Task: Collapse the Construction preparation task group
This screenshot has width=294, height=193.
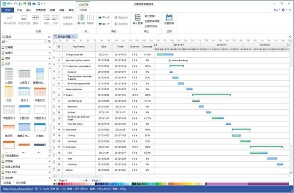Action: (x=64, y=66)
